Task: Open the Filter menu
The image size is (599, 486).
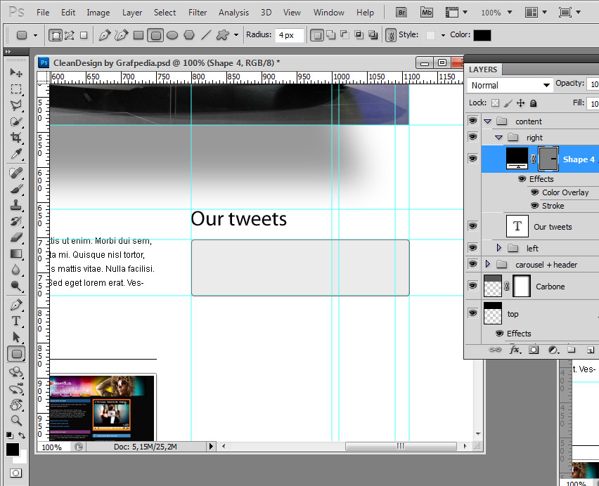Action: (198, 13)
